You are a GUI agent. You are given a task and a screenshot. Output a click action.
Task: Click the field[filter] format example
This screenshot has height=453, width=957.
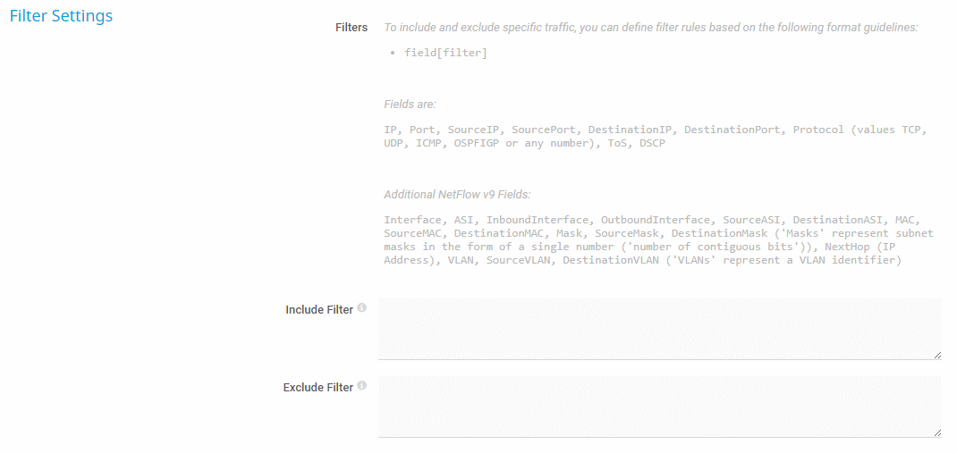click(x=445, y=54)
